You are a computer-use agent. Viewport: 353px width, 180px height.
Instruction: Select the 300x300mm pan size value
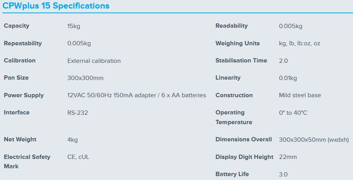point(86,78)
